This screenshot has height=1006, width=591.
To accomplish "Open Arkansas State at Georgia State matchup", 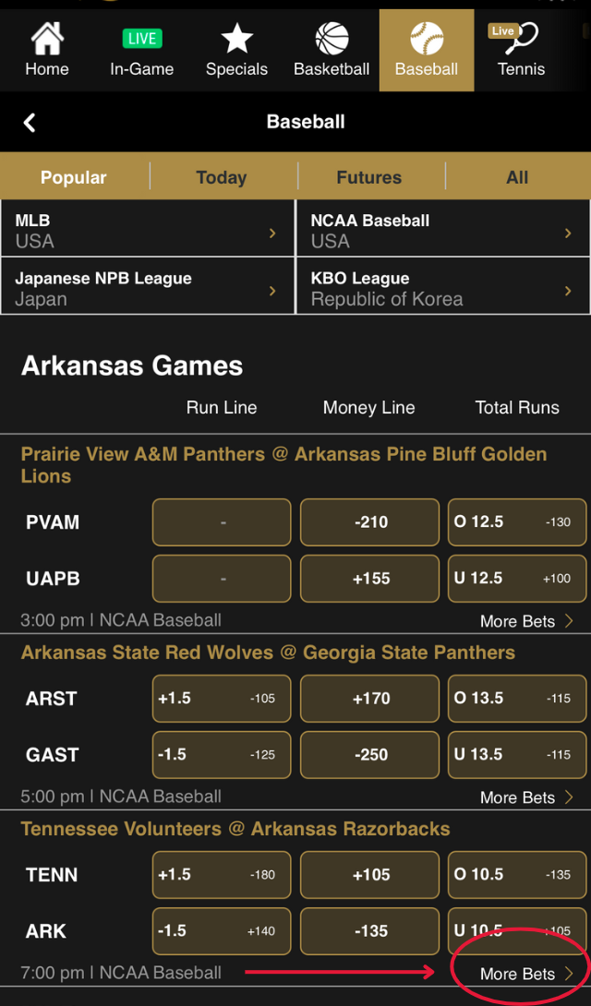I will (268, 653).
